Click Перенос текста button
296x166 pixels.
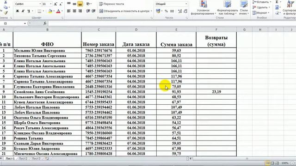click(111, 4)
